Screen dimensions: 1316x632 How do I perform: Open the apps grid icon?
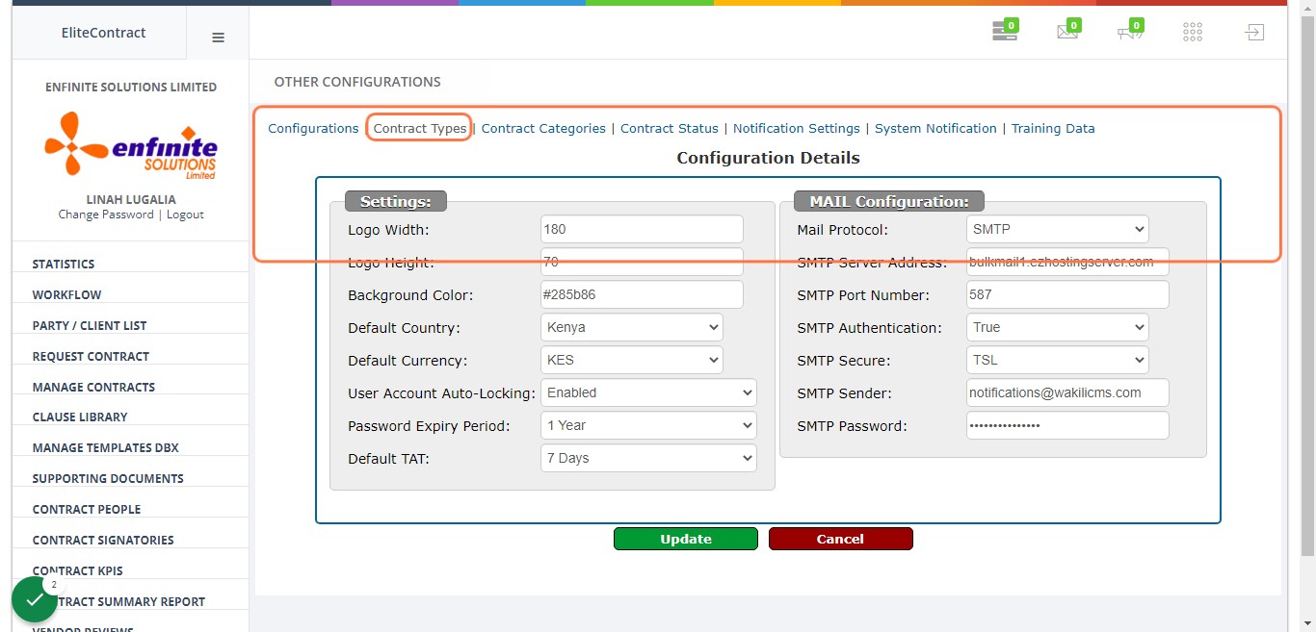1193,32
